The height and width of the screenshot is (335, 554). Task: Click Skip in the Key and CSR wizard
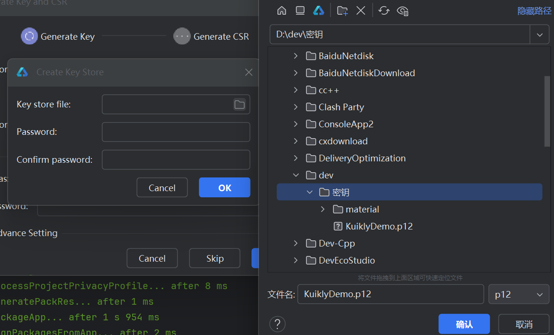(x=214, y=258)
